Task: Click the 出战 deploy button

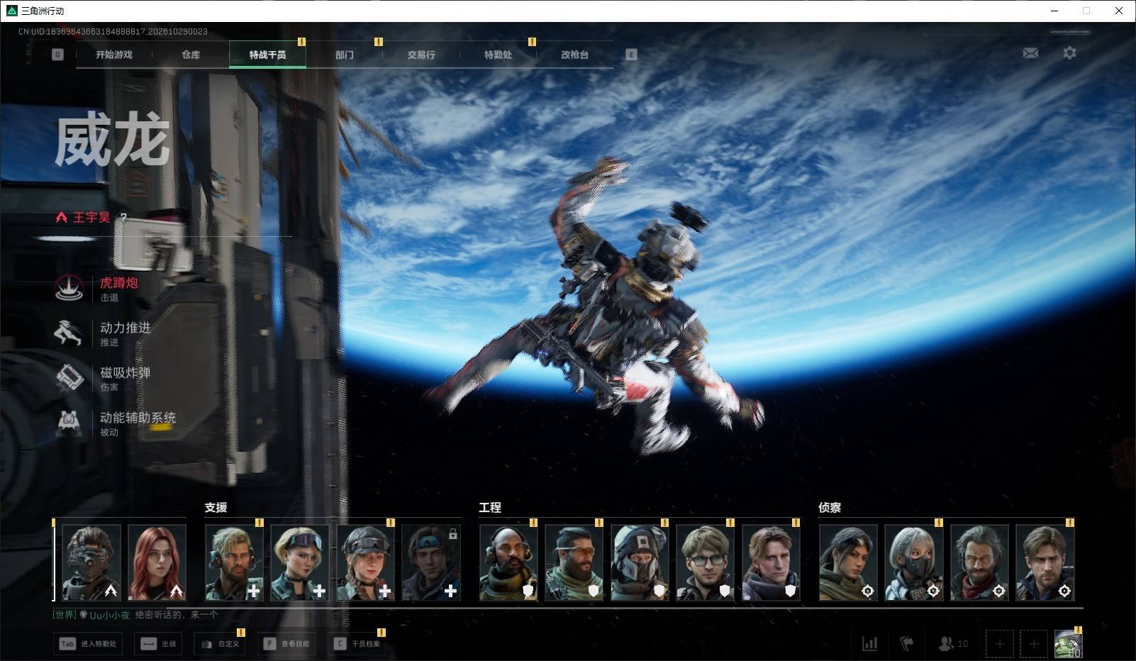Action: [x=159, y=644]
